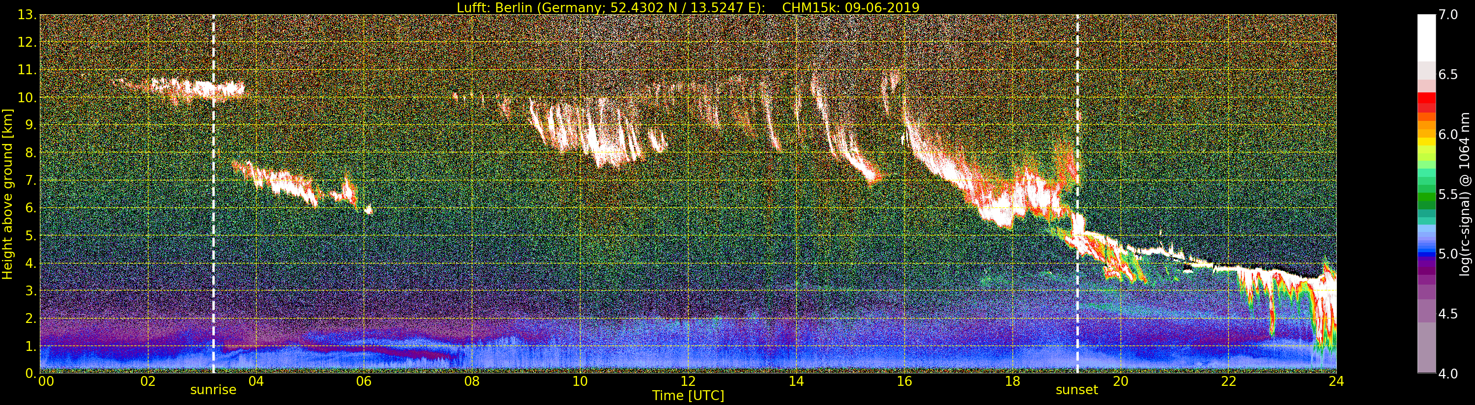1475x405 pixels.
Task: Click the height axis tick '9.'
Action: coord(30,125)
